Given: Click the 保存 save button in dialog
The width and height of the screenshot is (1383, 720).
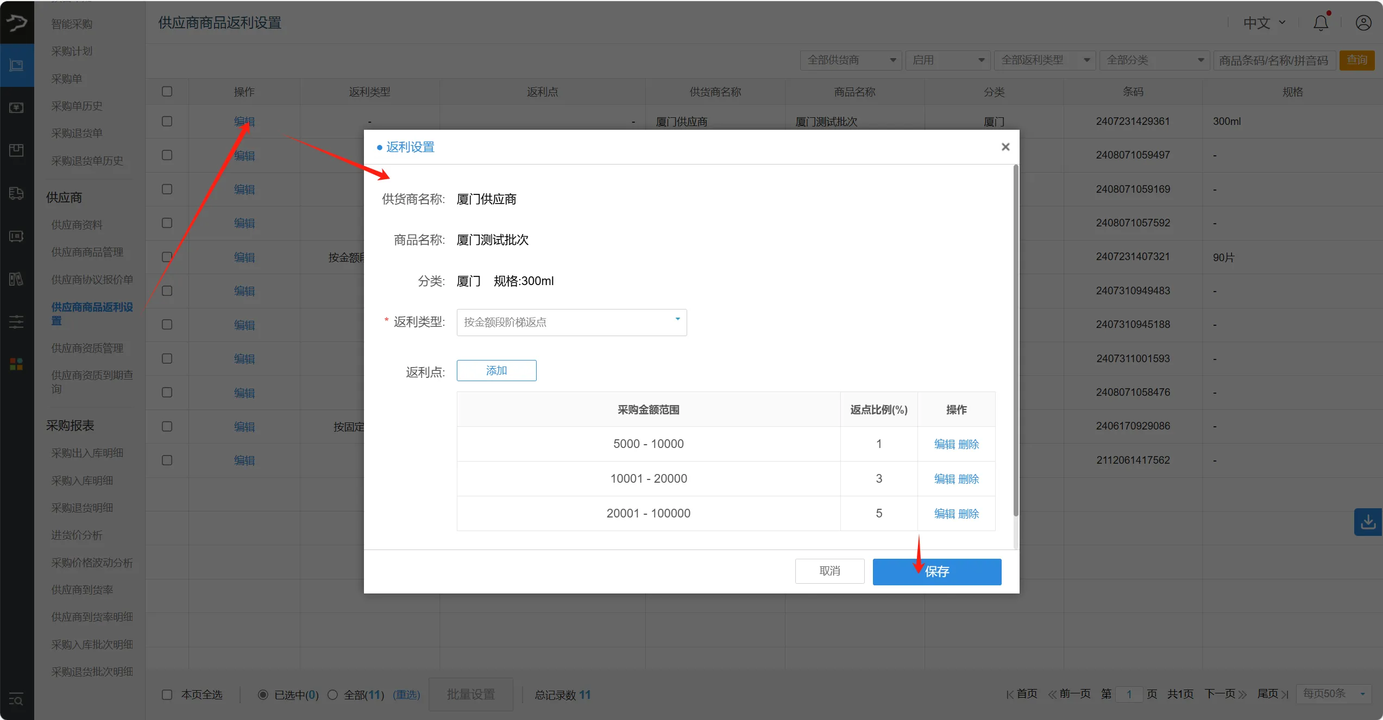Looking at the screenshot, I should (937, 572).
